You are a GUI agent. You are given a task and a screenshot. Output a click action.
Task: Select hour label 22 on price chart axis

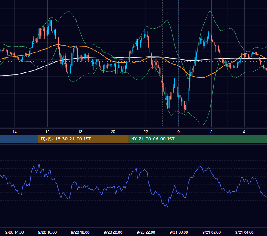[x=146, y=132]
